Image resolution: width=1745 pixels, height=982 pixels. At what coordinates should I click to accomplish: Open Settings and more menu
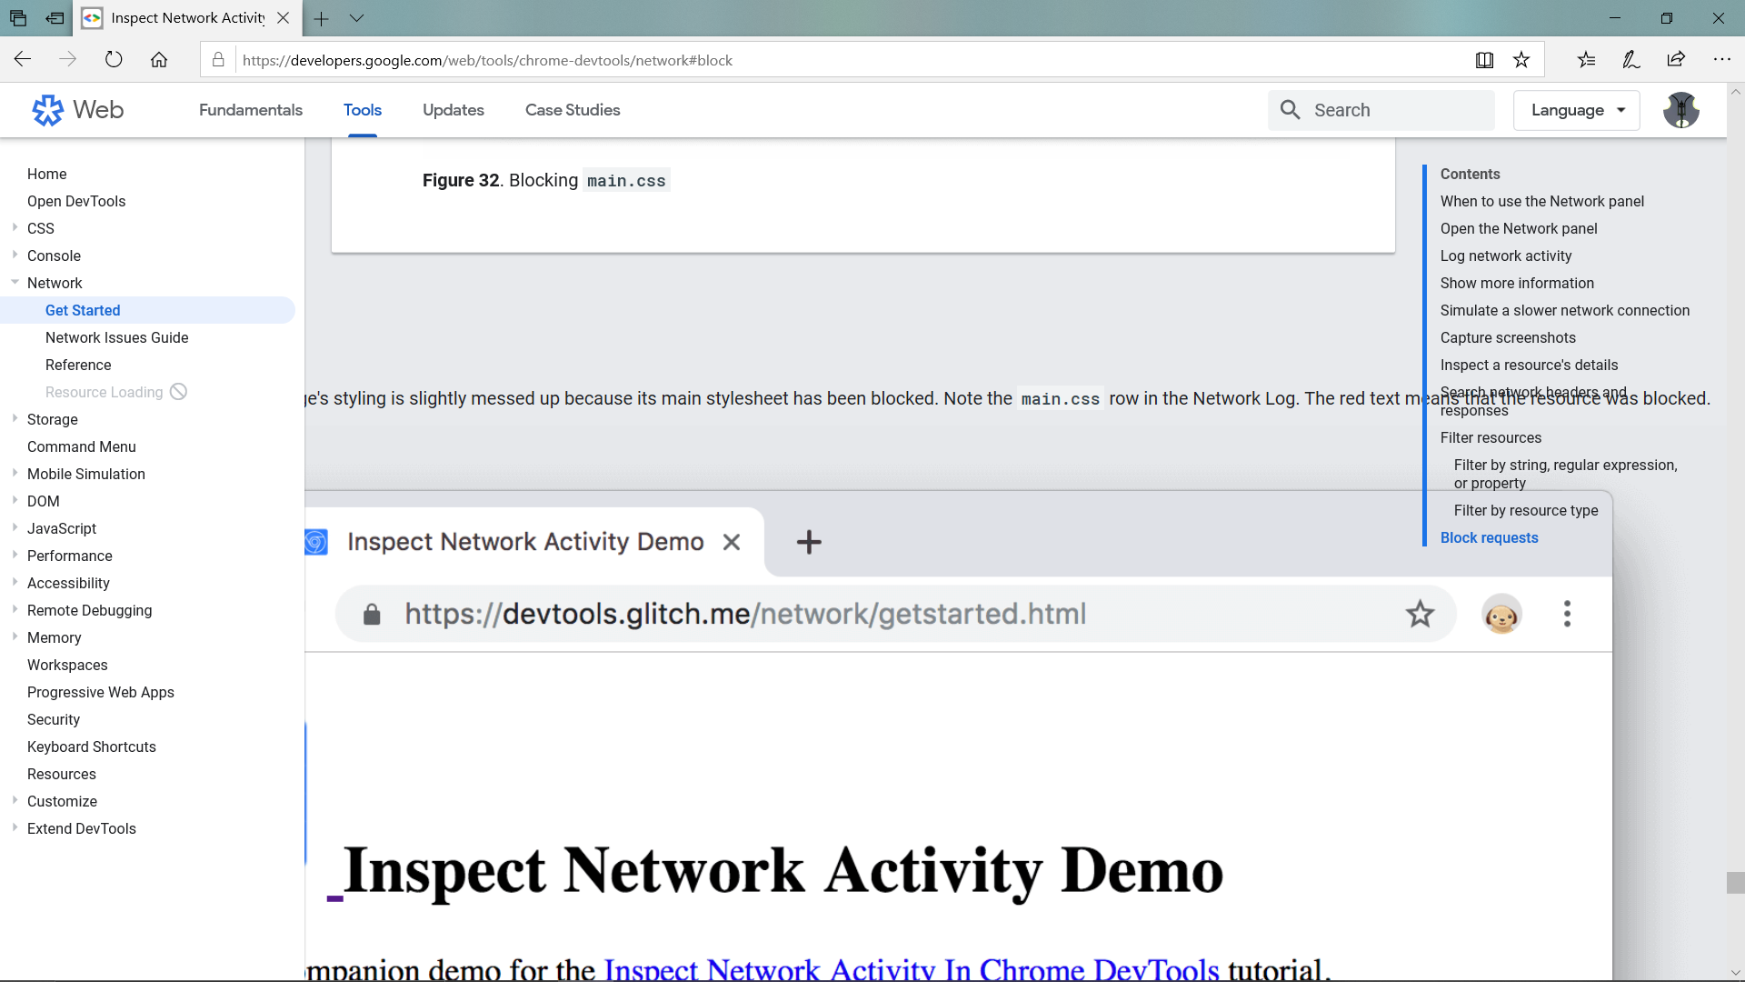click(1723, 59)
